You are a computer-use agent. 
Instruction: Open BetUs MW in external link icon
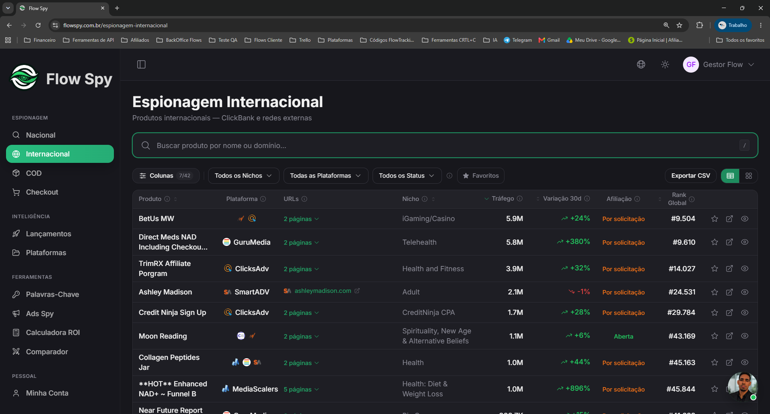(730, 219)
